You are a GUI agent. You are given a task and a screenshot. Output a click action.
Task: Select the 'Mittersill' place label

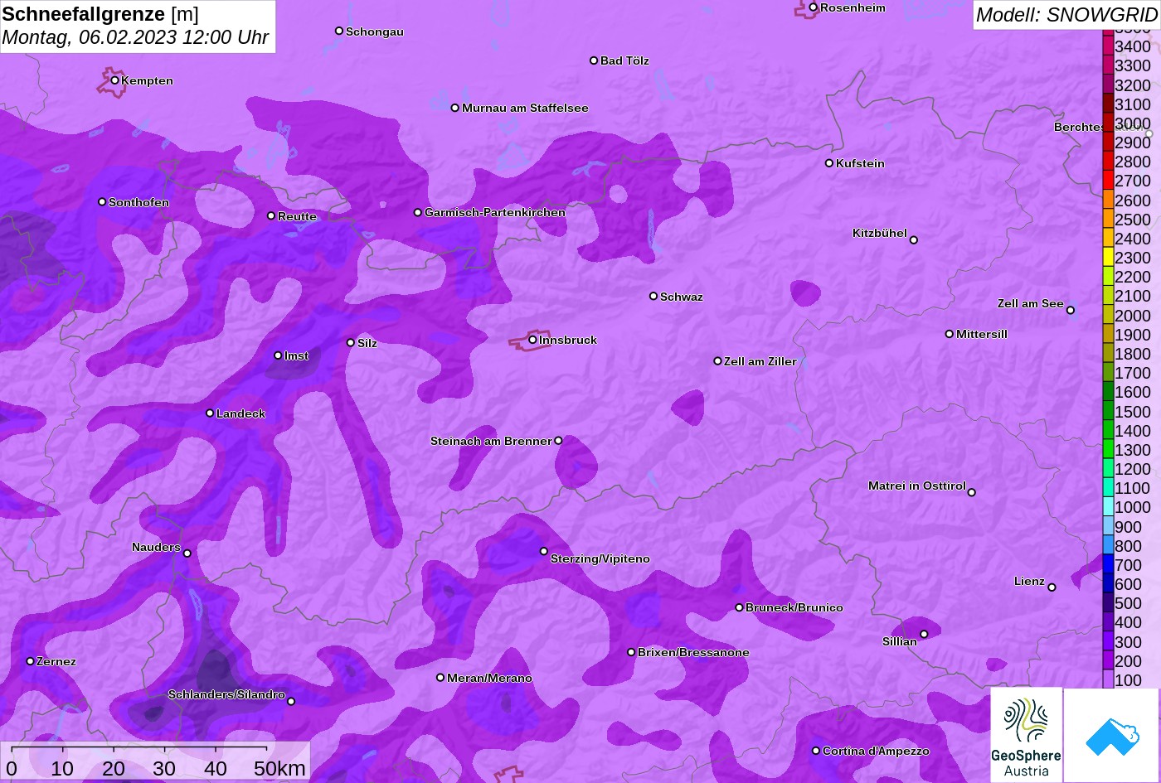coord(982,334)
